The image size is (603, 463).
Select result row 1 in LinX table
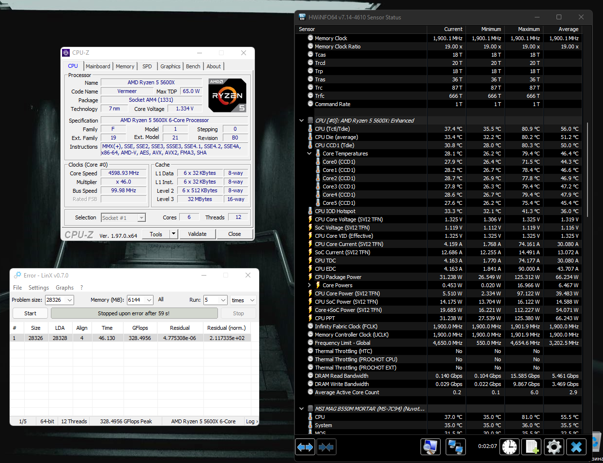[131, 338]
